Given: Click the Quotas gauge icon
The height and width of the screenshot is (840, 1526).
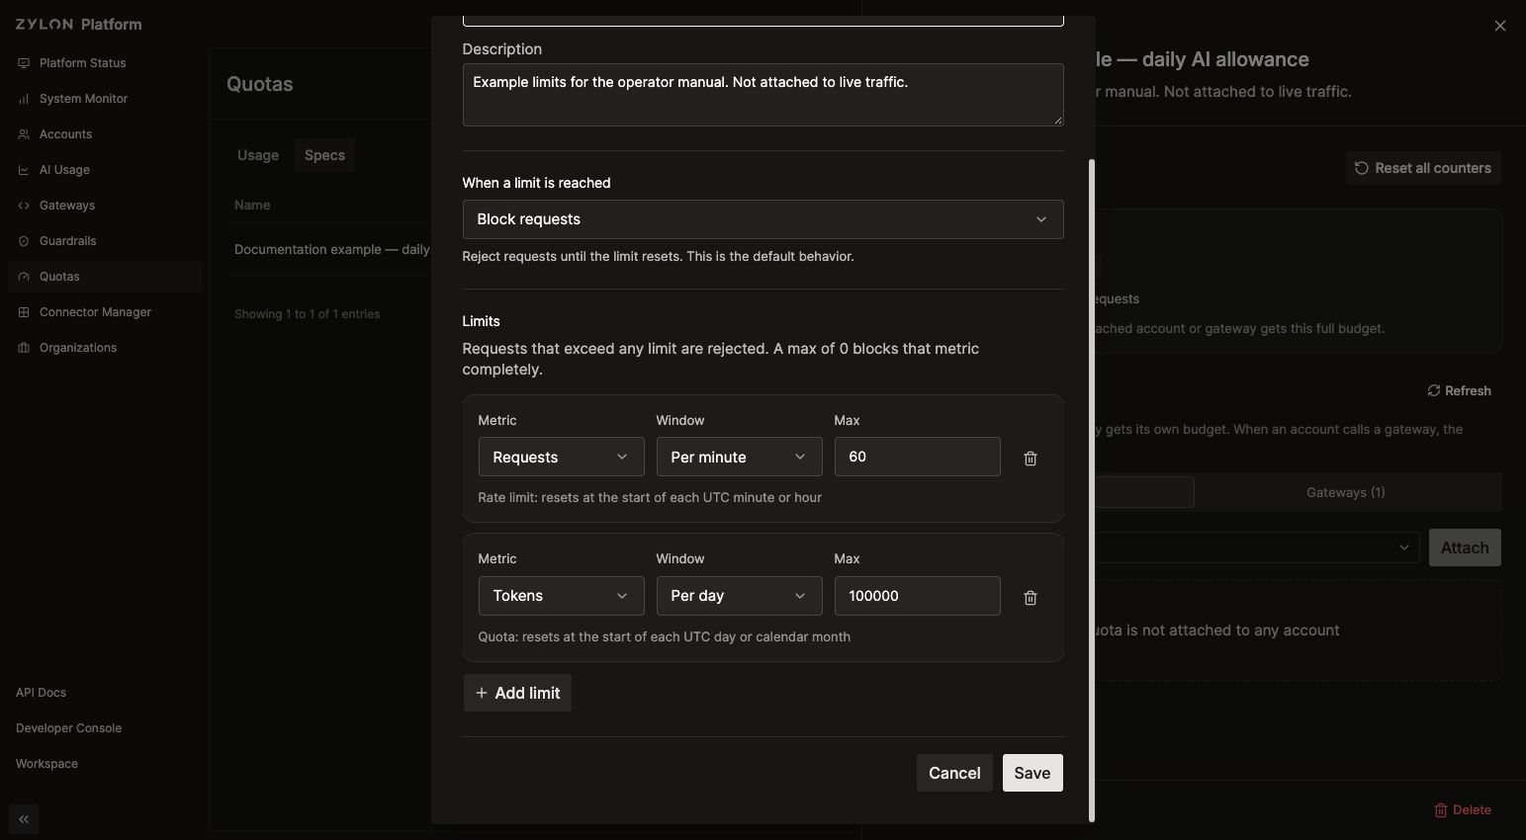Looking at the screenshot, I should 24,277.
